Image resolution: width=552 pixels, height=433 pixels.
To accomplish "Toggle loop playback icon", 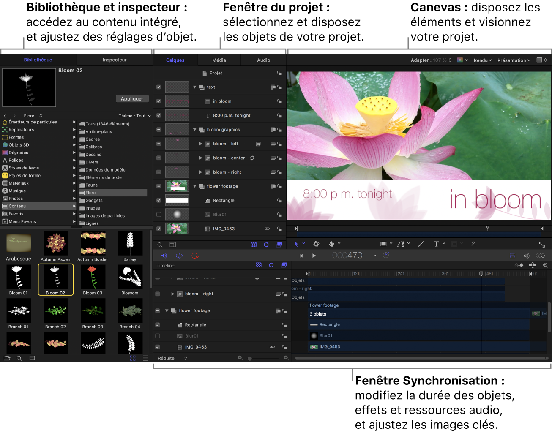I will click(179, 256).
